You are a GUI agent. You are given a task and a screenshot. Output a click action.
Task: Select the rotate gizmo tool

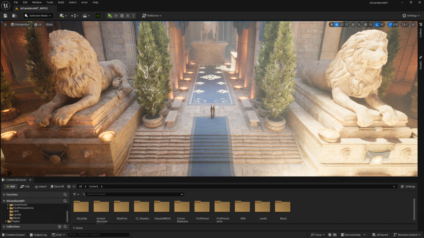click(x=342, y=24)
